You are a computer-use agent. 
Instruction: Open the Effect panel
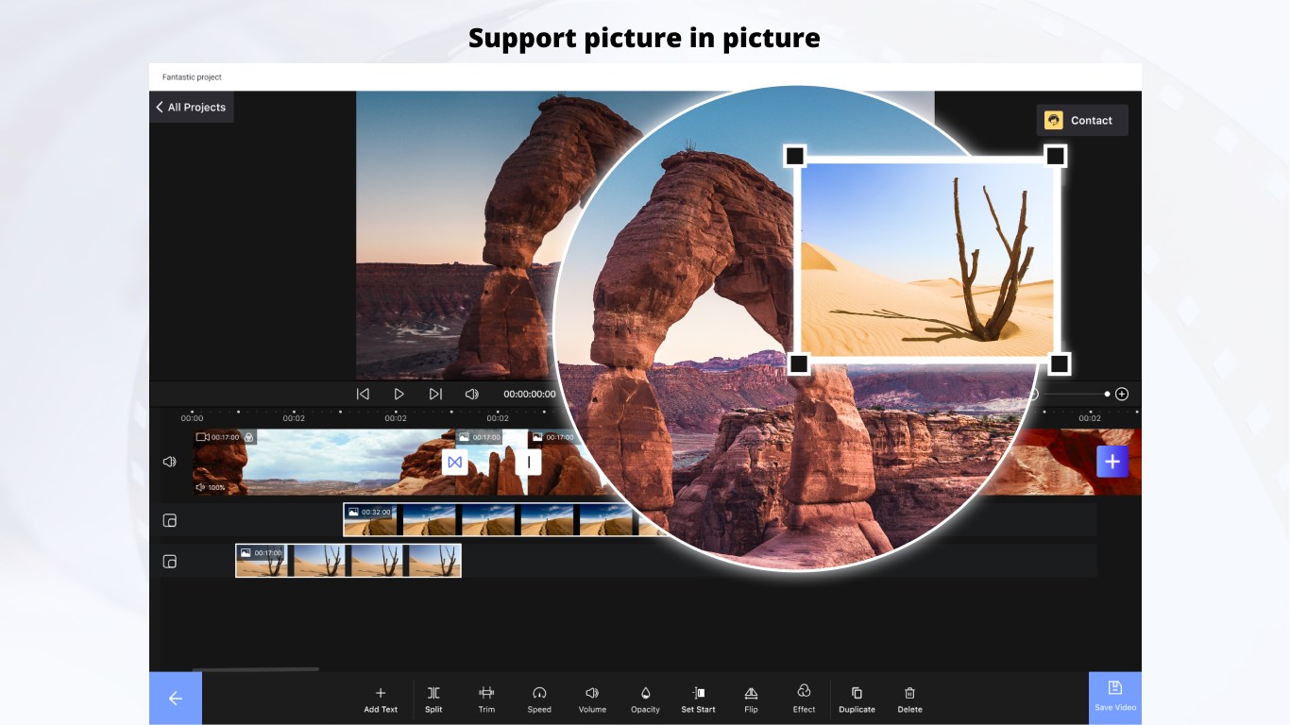[x=804, y=699]
